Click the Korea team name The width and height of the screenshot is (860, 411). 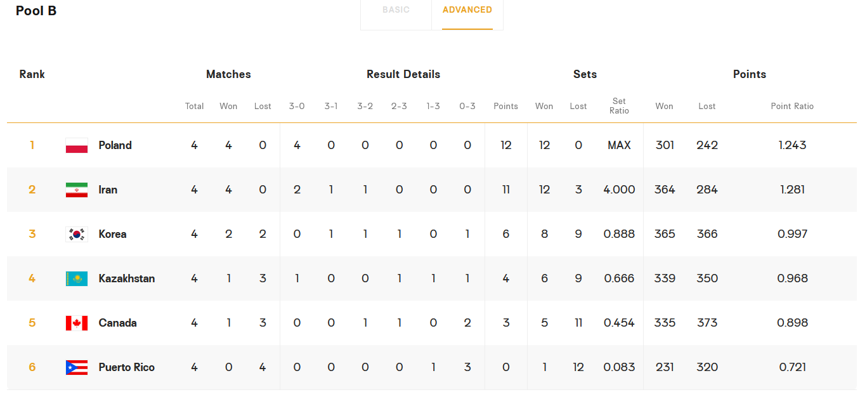(112, 234)
